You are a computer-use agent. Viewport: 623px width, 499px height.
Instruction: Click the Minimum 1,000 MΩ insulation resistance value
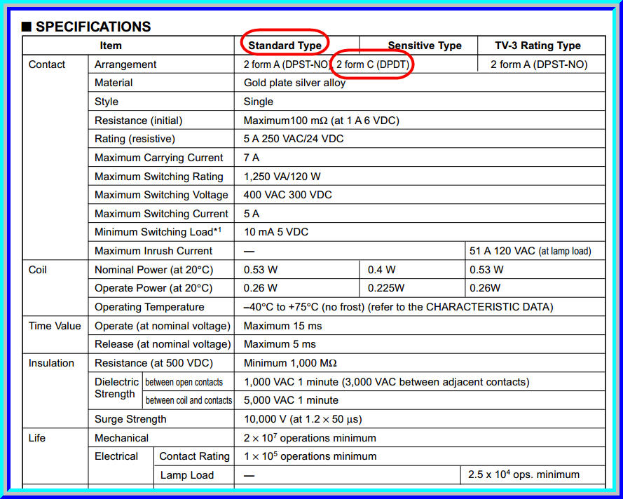pos(290,363)
